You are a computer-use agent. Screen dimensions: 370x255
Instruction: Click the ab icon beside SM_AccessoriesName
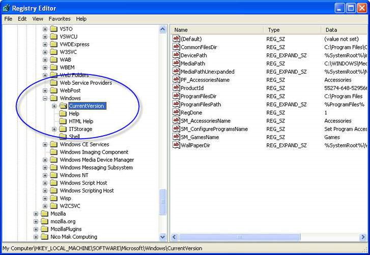point(176,120)
